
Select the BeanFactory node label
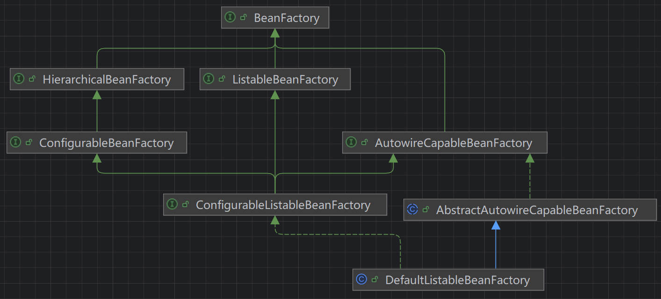point(287,18)
